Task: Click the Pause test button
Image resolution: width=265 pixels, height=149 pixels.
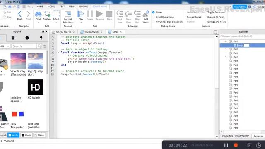Action: coord(90,14)
